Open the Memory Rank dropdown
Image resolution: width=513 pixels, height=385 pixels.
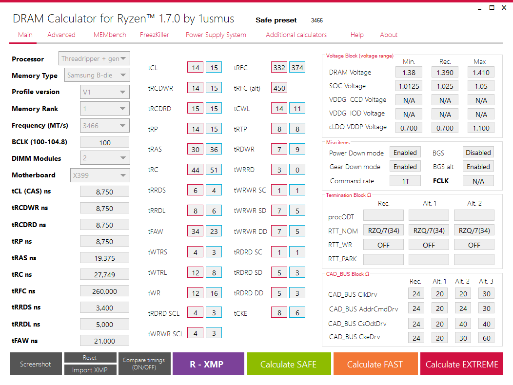(x=105, y=109)
